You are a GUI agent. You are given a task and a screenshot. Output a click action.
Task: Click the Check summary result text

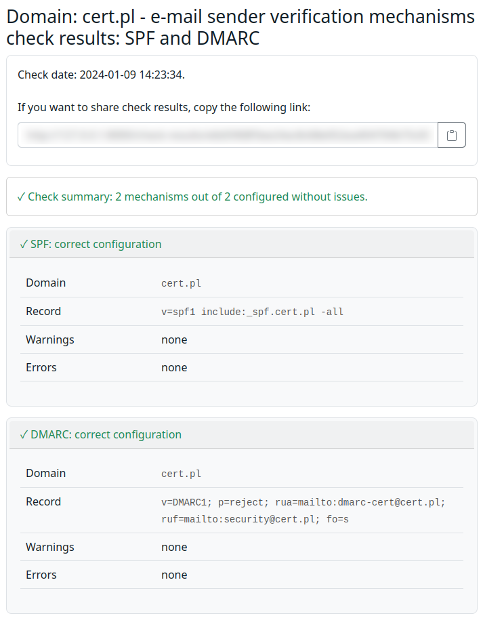point(197,197)
